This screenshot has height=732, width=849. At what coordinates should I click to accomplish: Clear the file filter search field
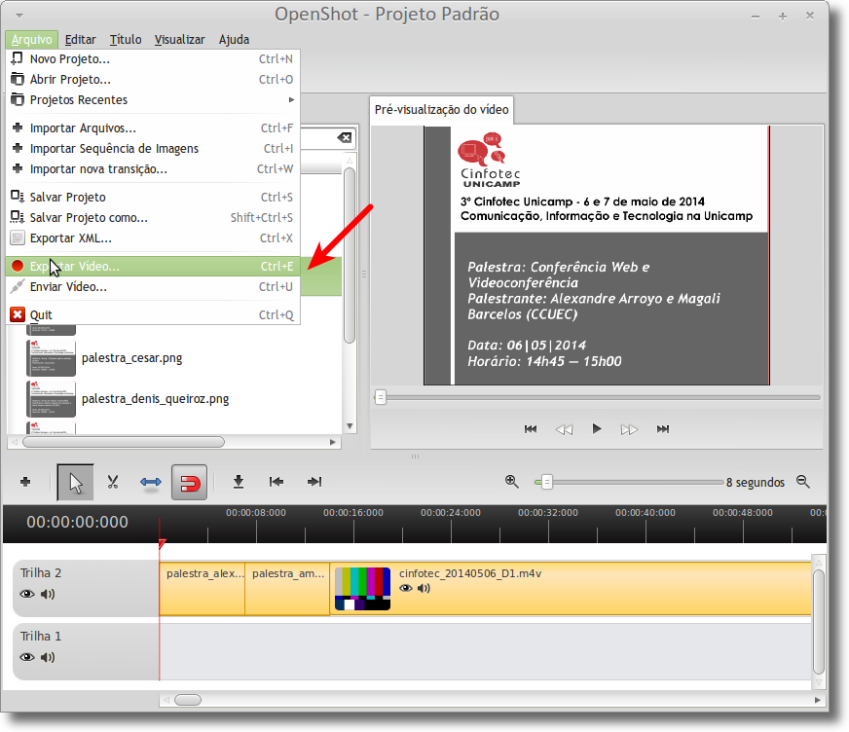pyautogui.click(x=345, y=138)
